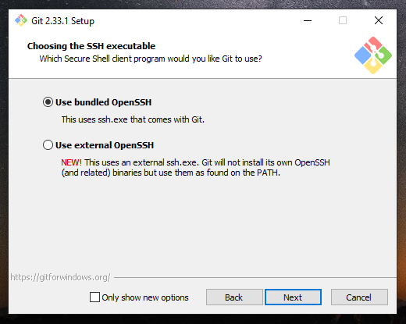Go to the next setup page
Viewport: 406px width, 324px height.
293,297
